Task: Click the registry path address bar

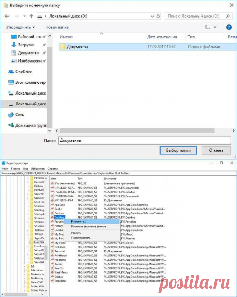Action: coord(118,173)
